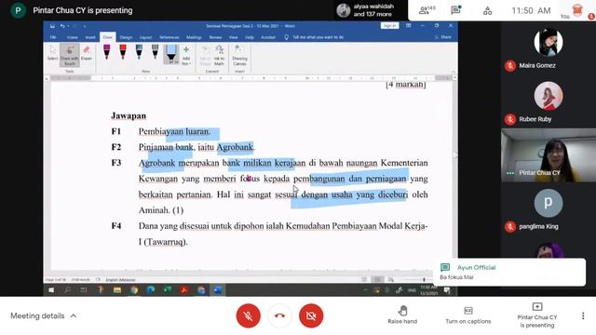Switch to the Review tab
The height and width of the screenshot is (335, 596).
click(x=215, y=37)
